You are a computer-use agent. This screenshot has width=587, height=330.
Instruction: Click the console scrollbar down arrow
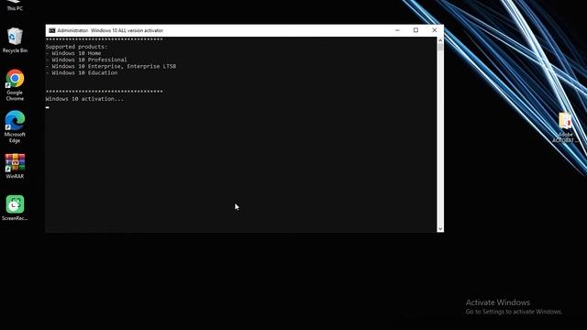point(440,228)
